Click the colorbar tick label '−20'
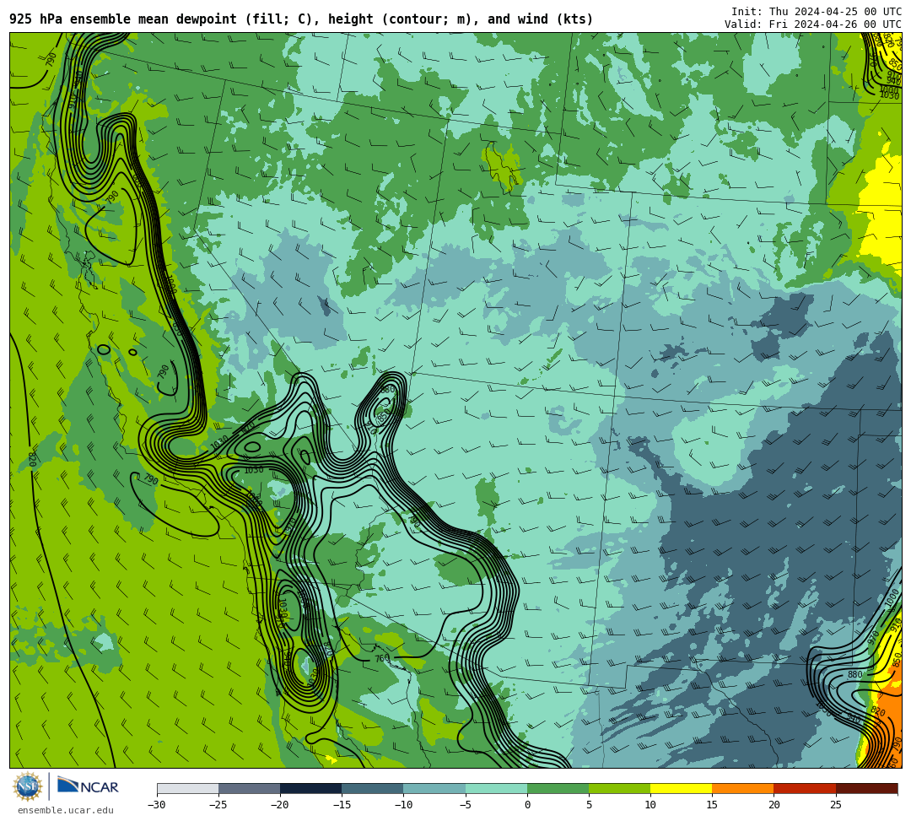This screenshot has width=911, height=821. pos(280,805)
